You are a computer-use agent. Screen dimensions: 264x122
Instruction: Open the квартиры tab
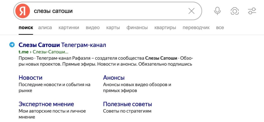[x=165, y=28]
